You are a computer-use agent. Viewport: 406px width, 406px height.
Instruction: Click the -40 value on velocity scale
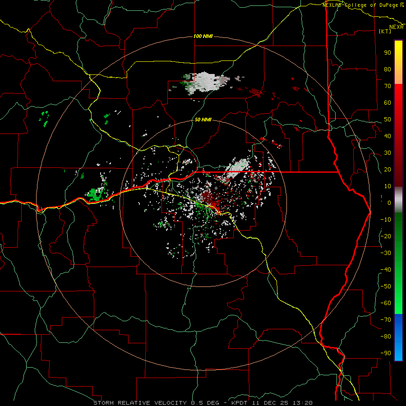click(x=386, y=270)
